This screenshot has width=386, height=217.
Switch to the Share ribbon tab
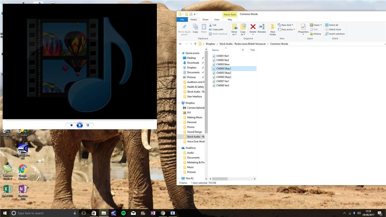click(205, 20)
